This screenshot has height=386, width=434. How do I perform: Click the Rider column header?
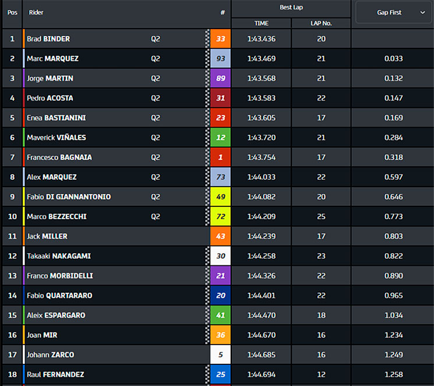(36, 12)
